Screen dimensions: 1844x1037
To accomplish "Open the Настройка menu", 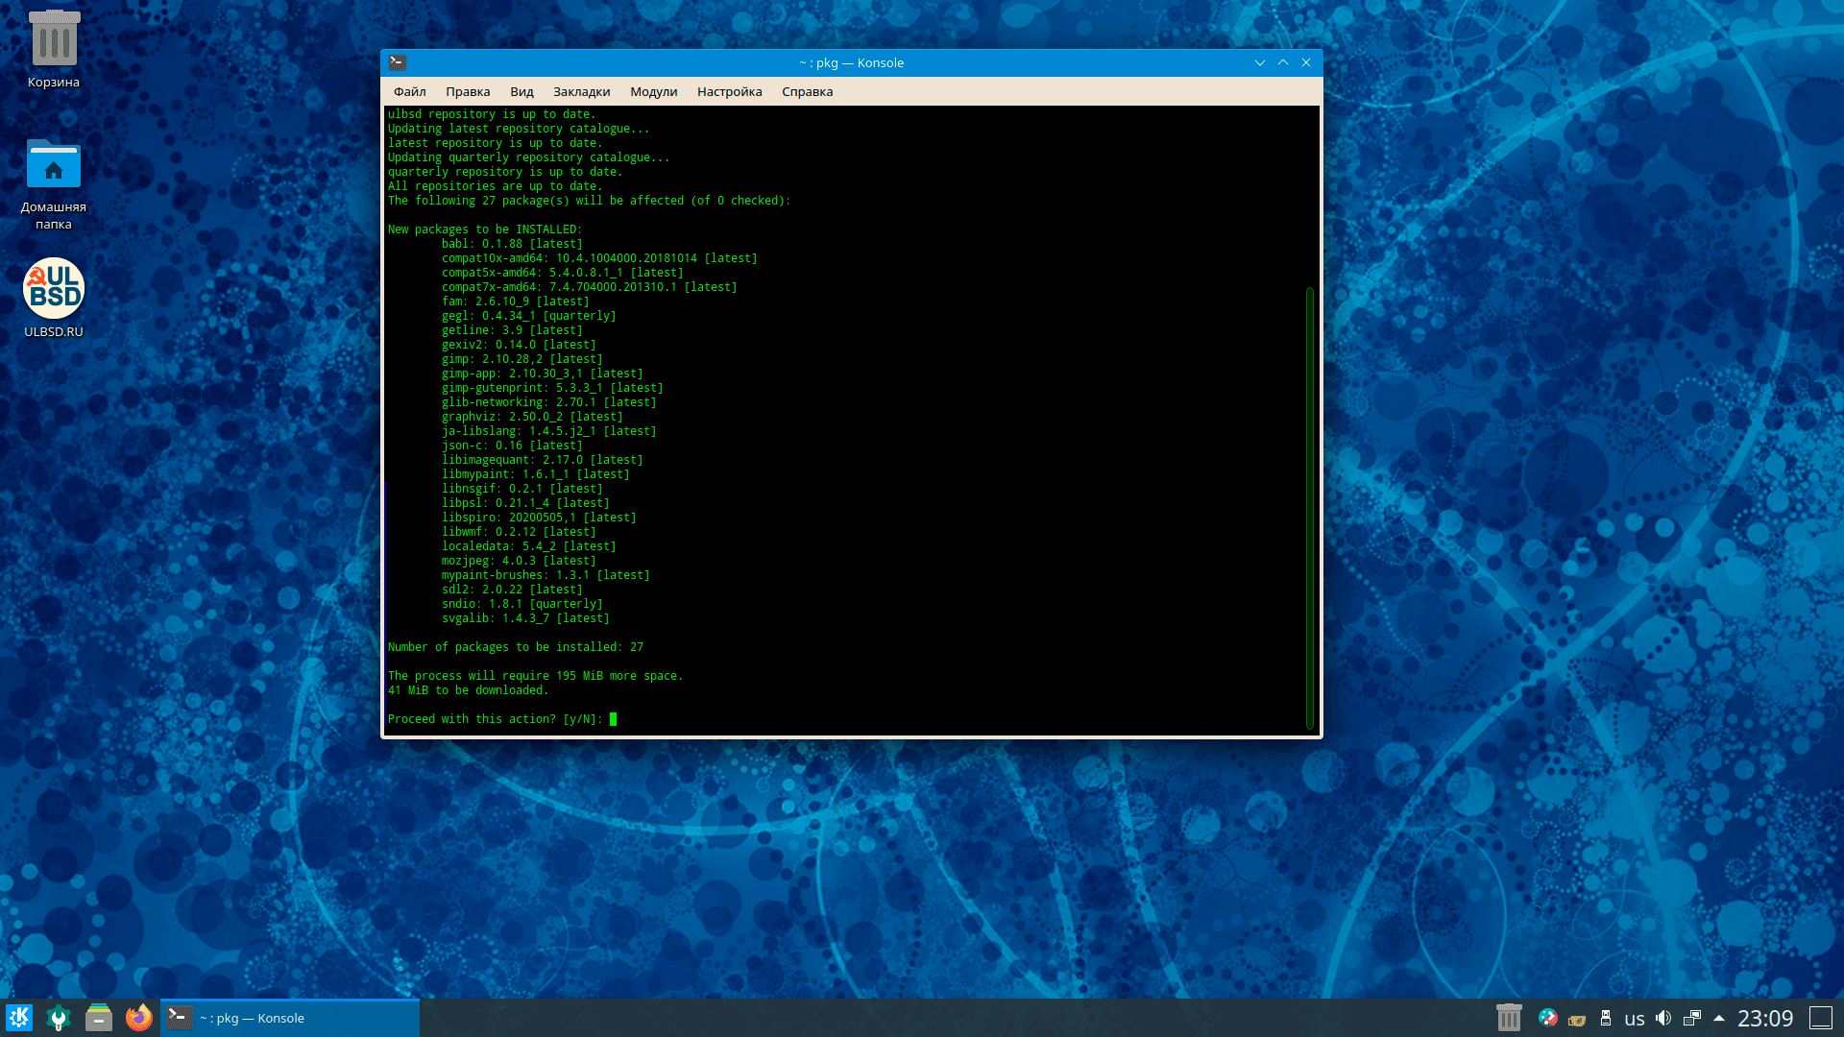I will [729, 92].
